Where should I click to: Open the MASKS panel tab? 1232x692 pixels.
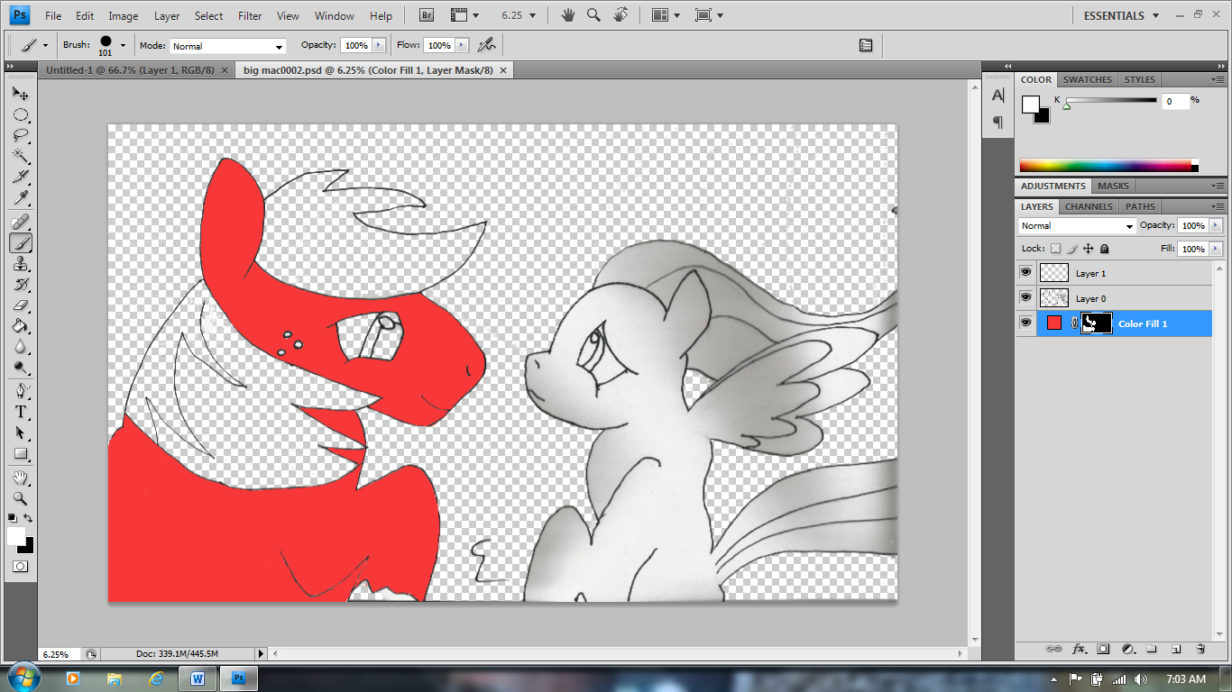1113,186
